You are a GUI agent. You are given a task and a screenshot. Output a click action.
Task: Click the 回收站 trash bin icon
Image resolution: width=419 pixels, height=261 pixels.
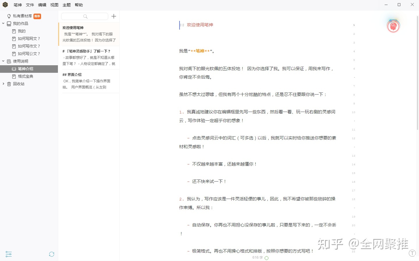[9, 84]
